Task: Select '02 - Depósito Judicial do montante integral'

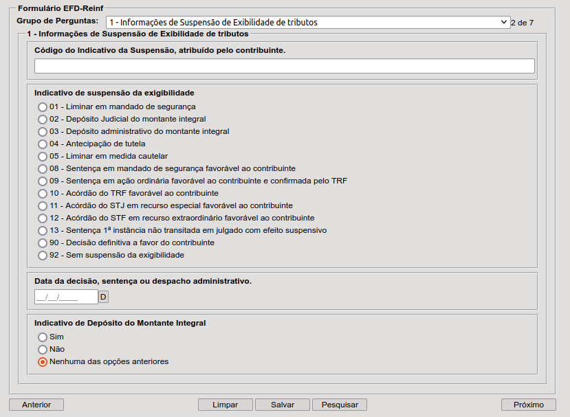Action: pos(43,120)
